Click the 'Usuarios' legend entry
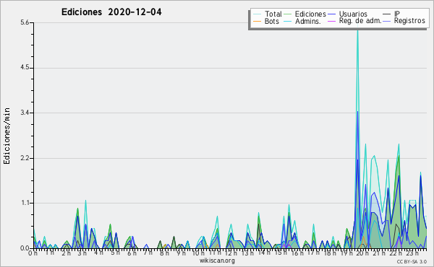The height and width of the screenshot is (267, 434). click(353, 14)
